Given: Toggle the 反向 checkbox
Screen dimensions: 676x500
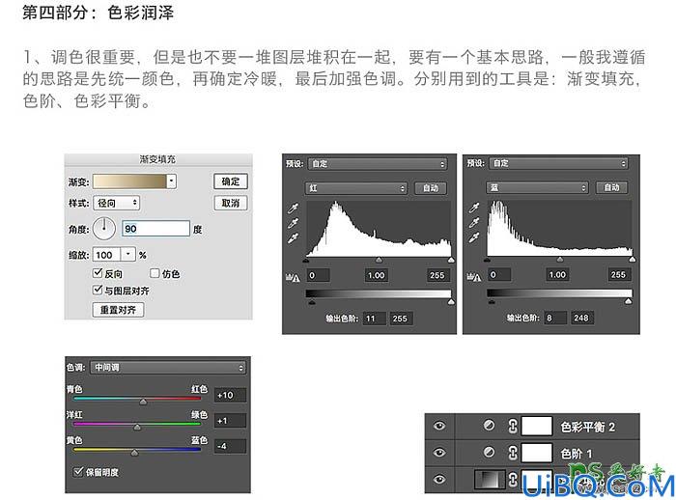Looking at the screenshot, I should click(98, 273).
